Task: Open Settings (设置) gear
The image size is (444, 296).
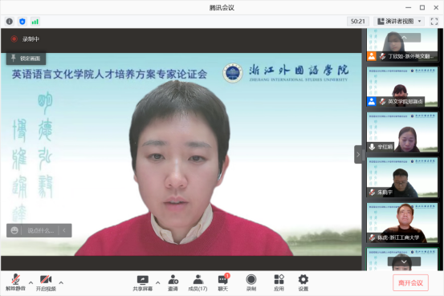Action: pos(303,283)
